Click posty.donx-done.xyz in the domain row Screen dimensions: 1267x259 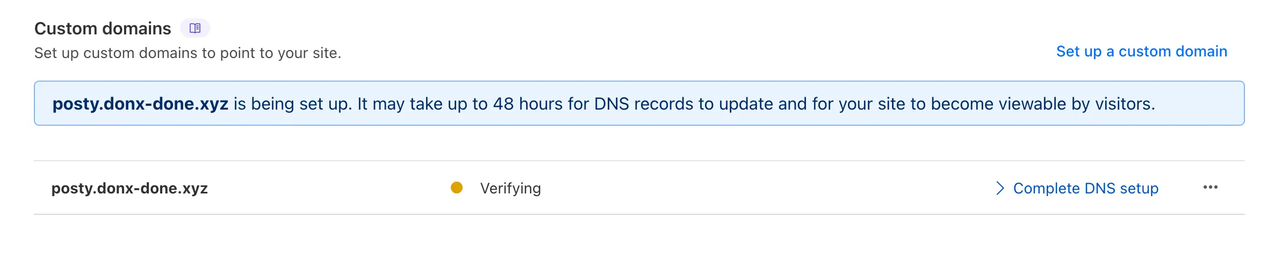[x=129, y=188]
